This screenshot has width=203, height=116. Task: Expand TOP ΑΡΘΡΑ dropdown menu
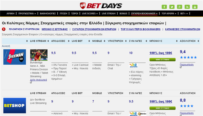pyautogui.click(x=169, y=14)
